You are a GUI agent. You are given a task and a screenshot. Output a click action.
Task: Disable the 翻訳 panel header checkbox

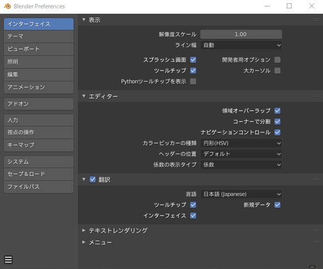click(93, 179)
